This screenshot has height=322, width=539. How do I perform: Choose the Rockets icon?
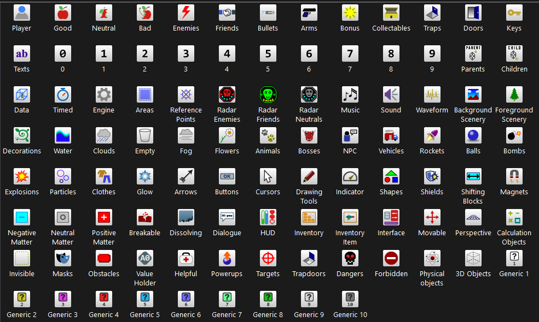click(x=432, y=136)
